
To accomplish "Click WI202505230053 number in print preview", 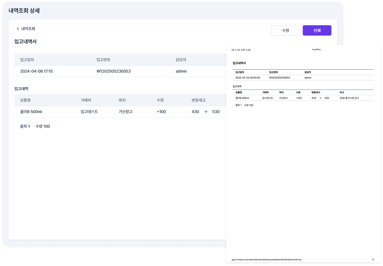I will click(280, 78).
